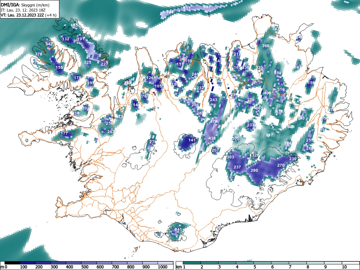This screenshot has height=270, width=360.
Task: Click the 342 value on the map
Action: [49, 44]
